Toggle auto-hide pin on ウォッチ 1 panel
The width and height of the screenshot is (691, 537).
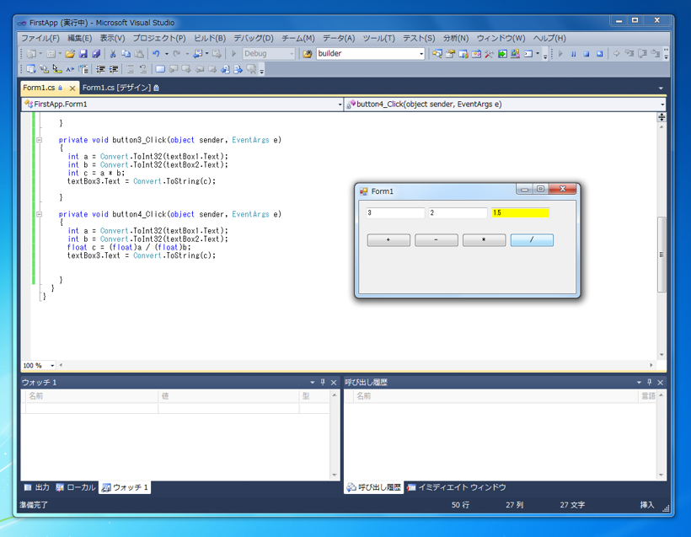[x=323, y=381]
